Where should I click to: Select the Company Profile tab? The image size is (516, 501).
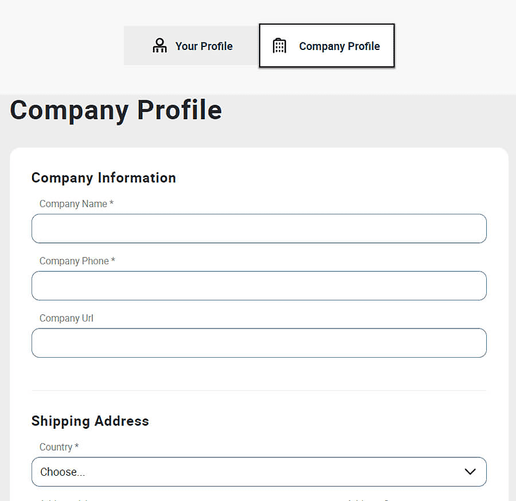click(327, 46)
